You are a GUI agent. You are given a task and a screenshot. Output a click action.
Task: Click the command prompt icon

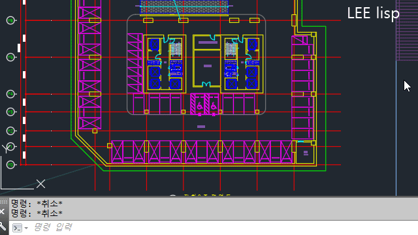click(18, 228)
